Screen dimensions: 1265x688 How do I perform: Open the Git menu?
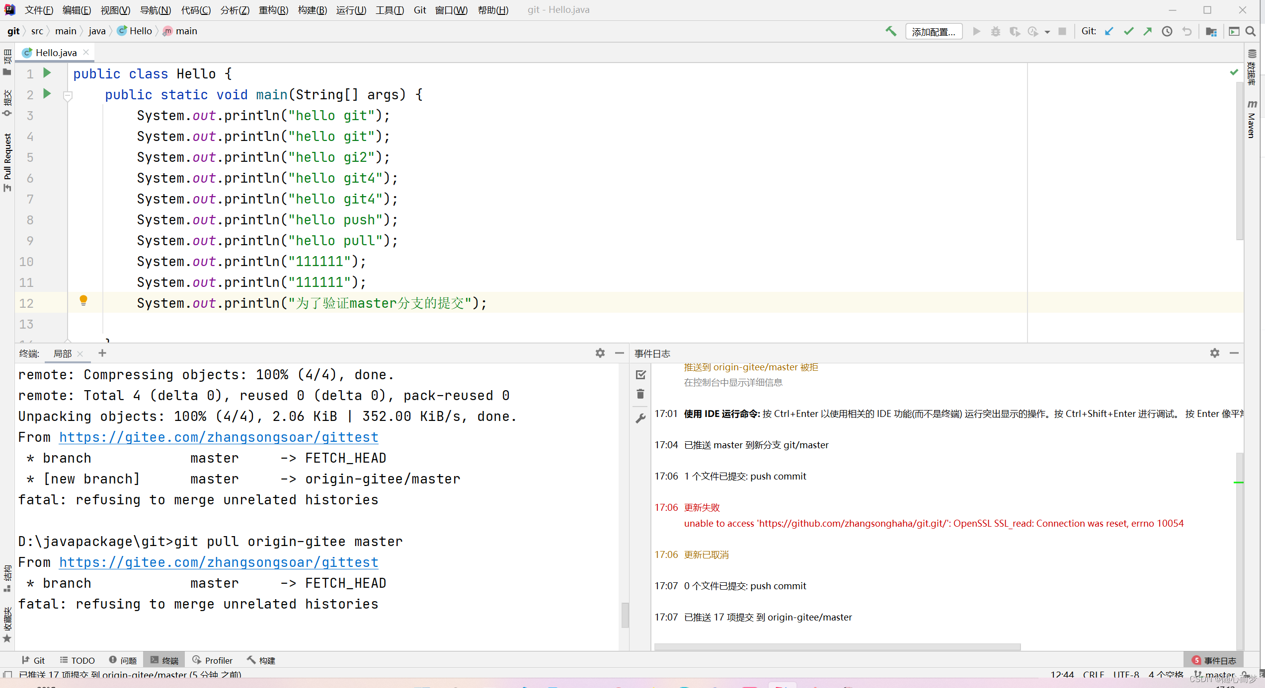pyautogui.click(x=419, y=10)
